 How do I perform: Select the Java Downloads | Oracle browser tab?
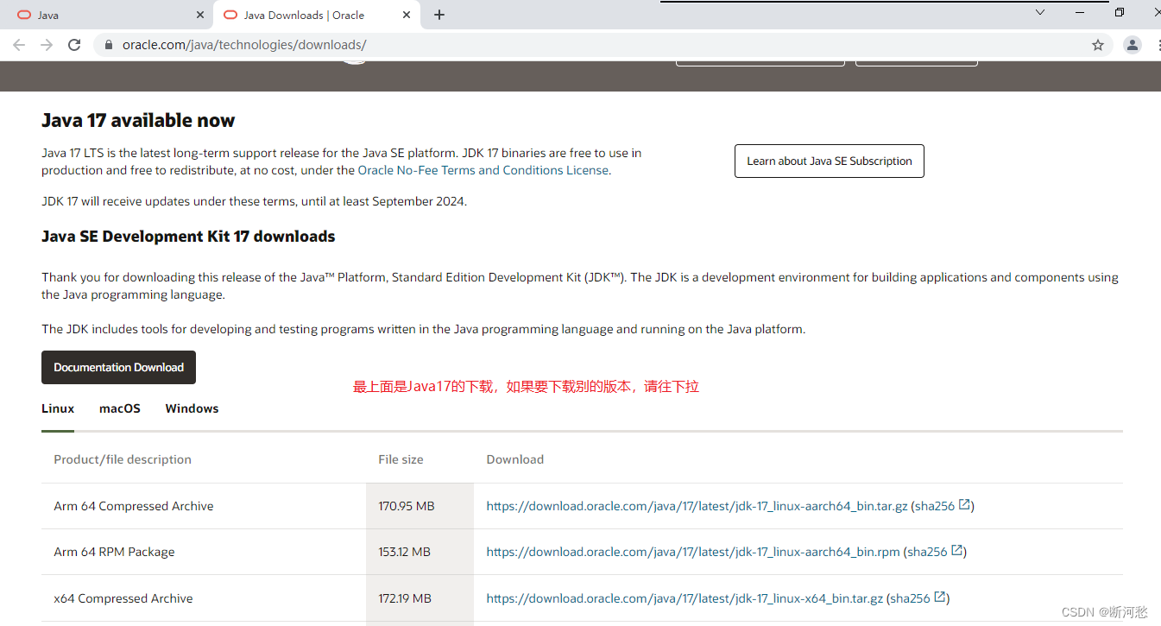coord(316,15)
